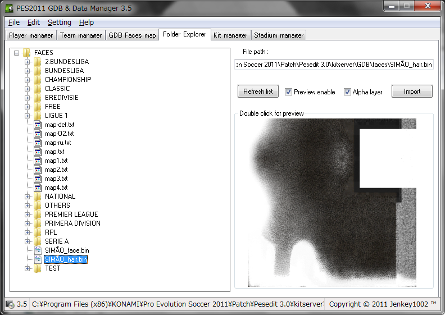Click the map4.txt file icon
445x315 pixels.
[x=38, y=188]
